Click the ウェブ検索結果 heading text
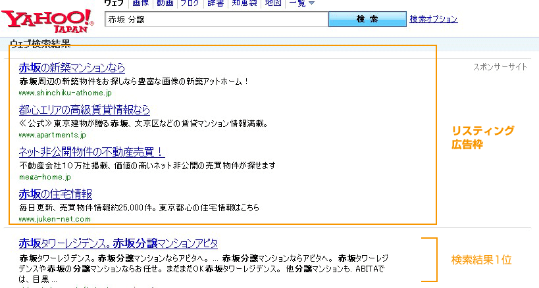The height and width of the screenshot is (288, 539). point(40,43)
